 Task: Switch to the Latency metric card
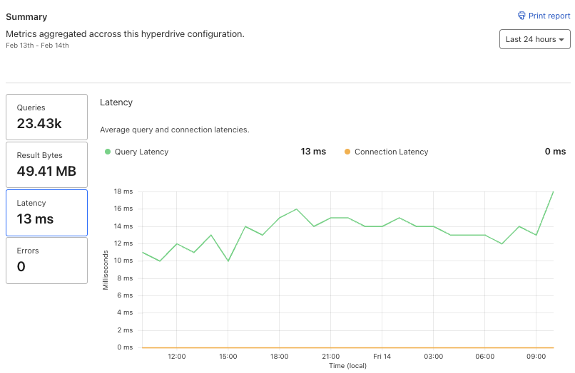[x=46, y=212]
